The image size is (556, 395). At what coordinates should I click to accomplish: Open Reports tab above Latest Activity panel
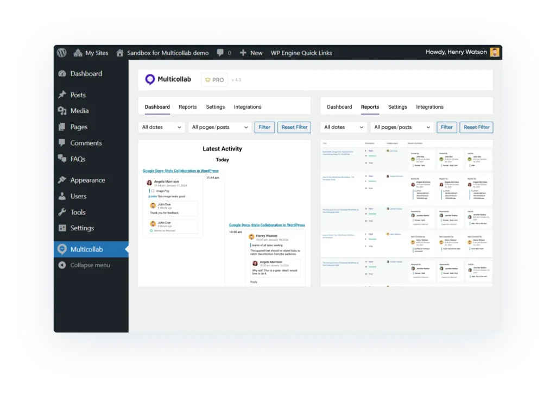point(187,107)
